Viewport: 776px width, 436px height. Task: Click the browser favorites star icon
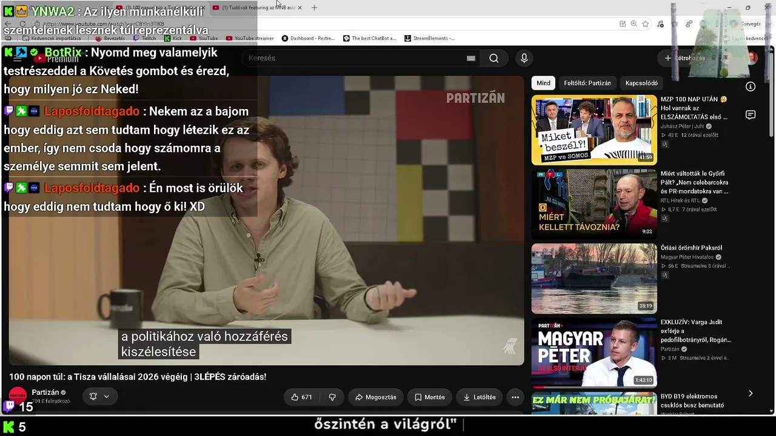click(x=646, y=24)
